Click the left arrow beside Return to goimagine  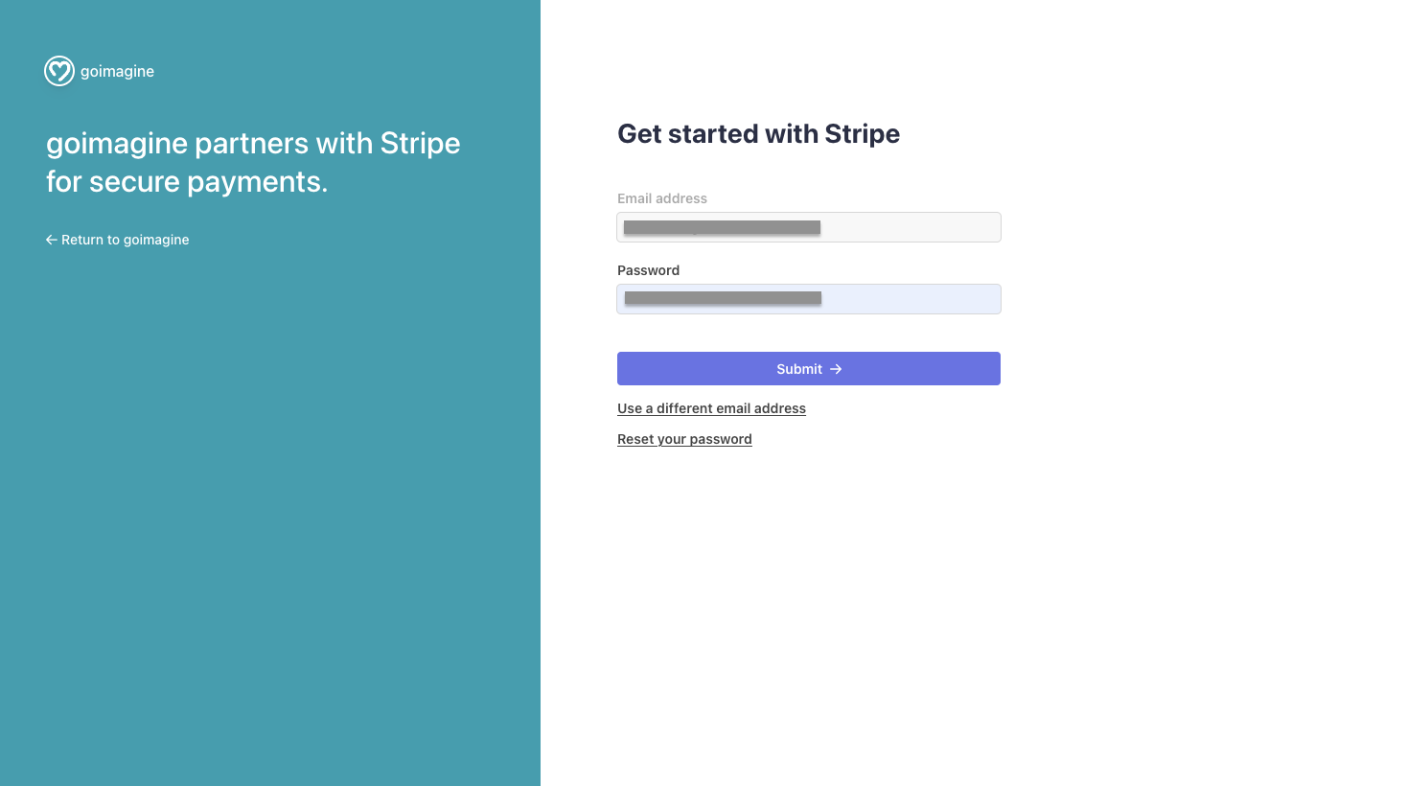[x=52, y=240]
